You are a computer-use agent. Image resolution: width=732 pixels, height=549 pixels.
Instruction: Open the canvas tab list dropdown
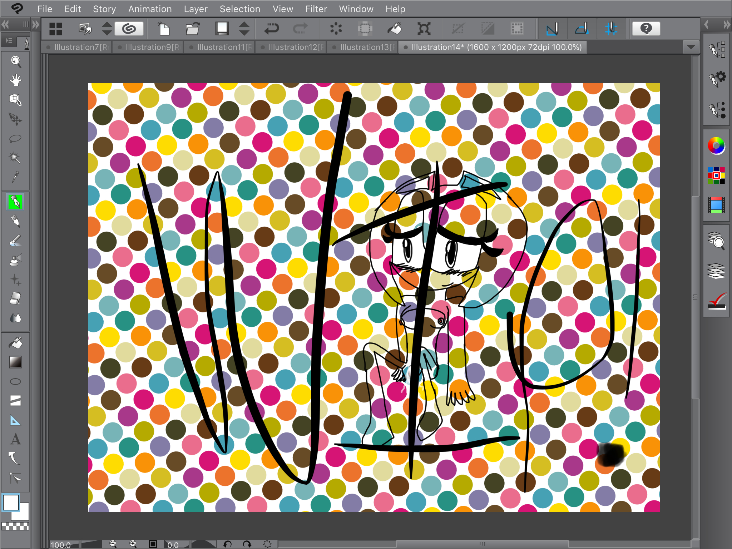(691, 47)
